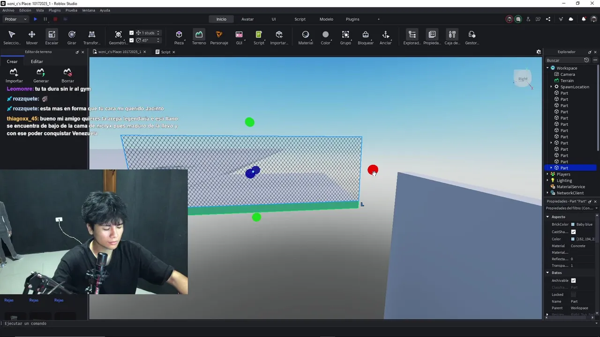The width and height of the screenshot is (600, 337).
Task: Select MaterialService in Explorer
Action: tap(570, 187)
